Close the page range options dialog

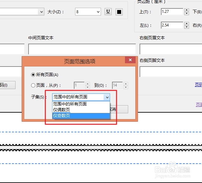tap(130, 60)
